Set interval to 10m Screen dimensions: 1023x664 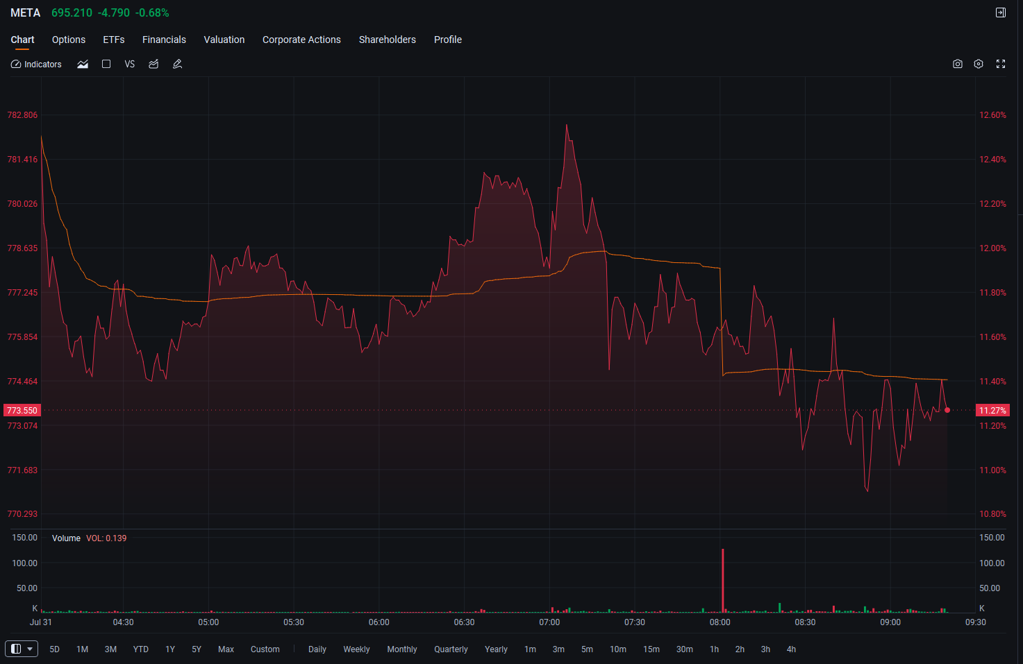click(x=618, y=649)
